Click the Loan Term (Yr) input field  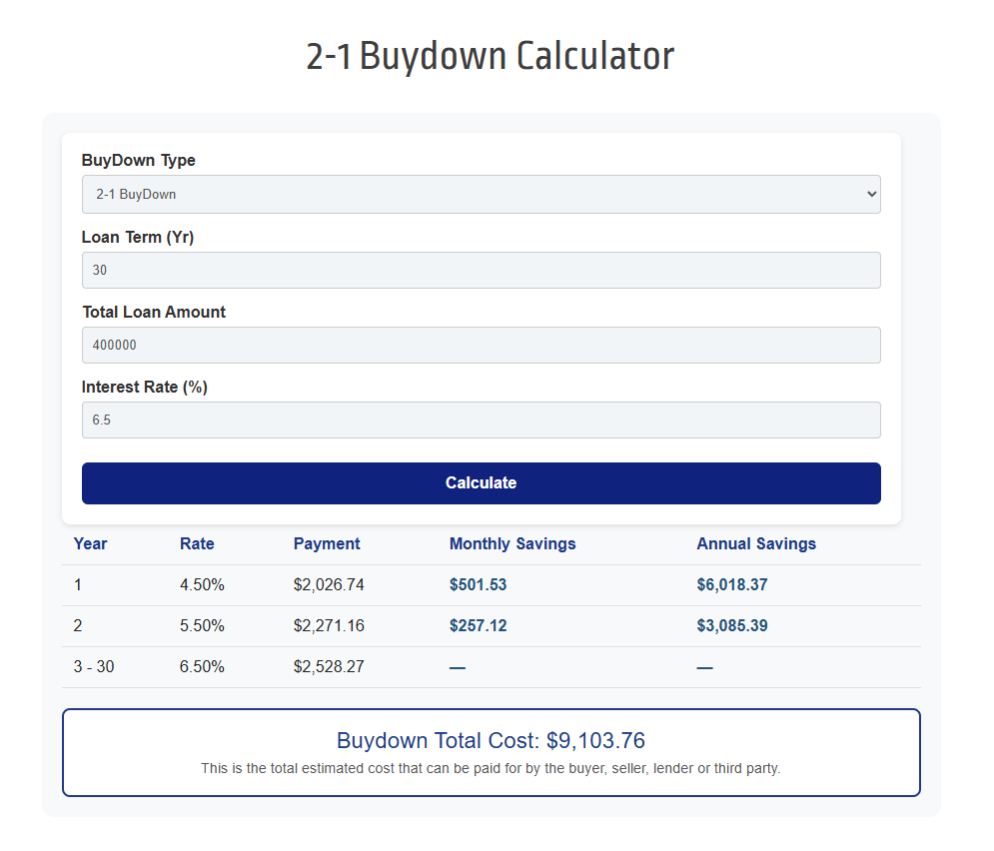(x=481, y=270)
